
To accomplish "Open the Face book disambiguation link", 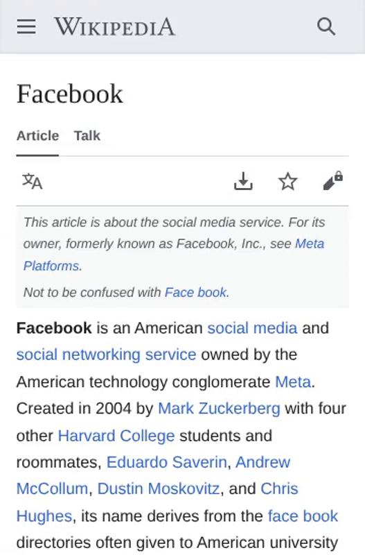I will click(x=195, y=292).
